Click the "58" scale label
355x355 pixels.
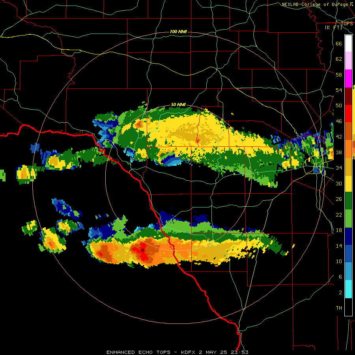point(339,75)
